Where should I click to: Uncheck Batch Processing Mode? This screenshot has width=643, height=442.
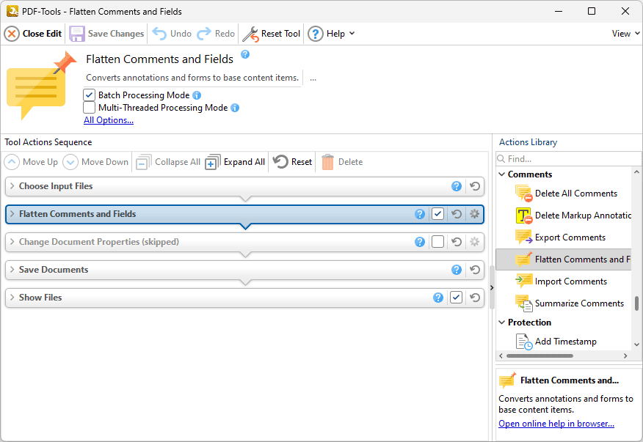89,95
